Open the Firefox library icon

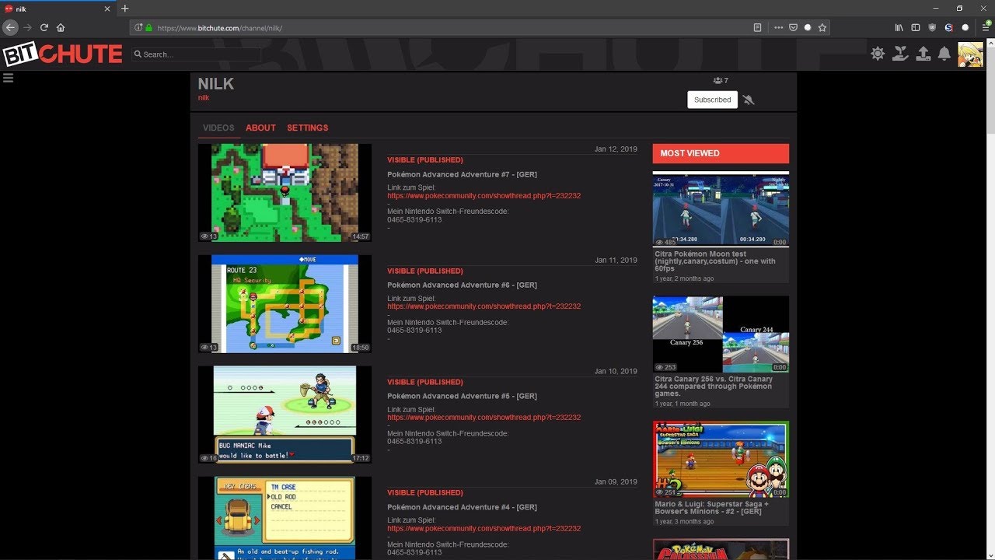(899, 27)
